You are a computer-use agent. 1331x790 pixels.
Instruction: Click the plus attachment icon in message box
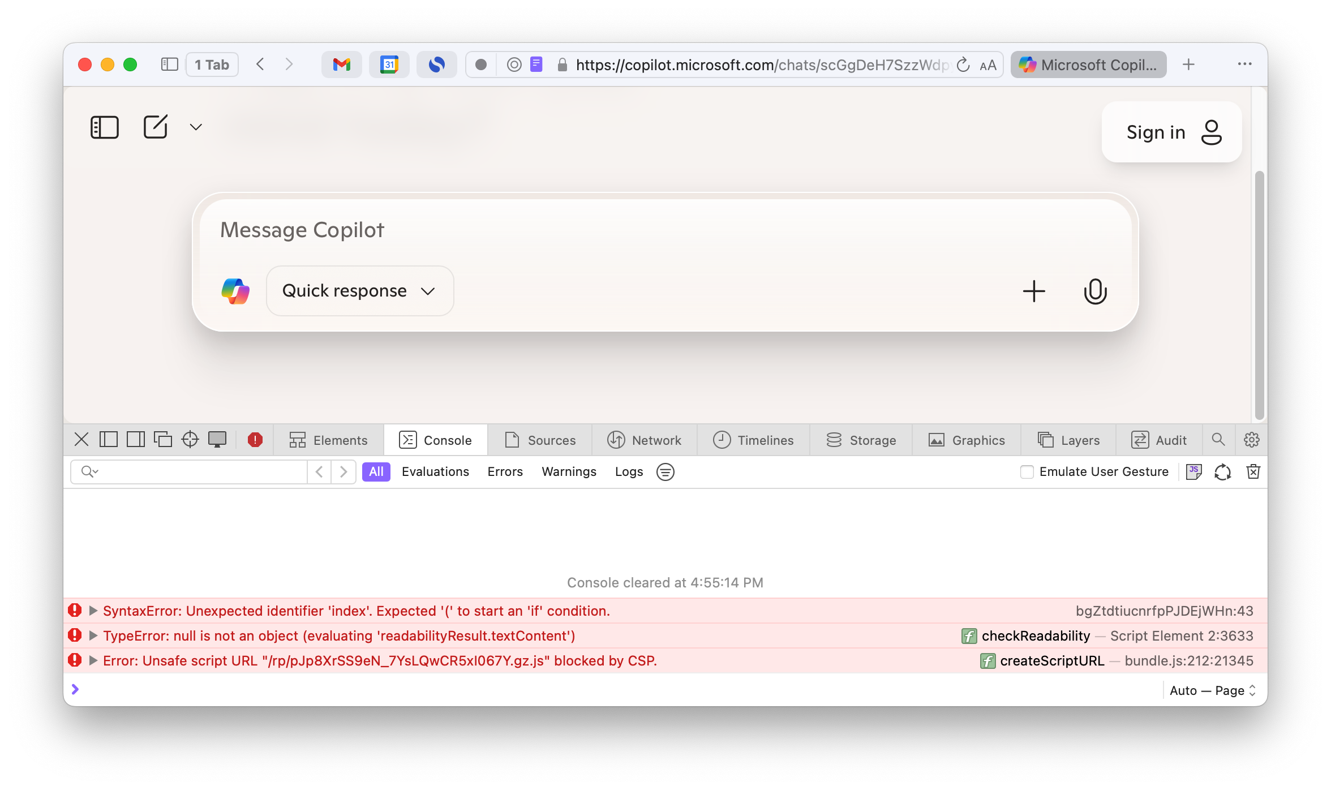(x=1033, y=291)
